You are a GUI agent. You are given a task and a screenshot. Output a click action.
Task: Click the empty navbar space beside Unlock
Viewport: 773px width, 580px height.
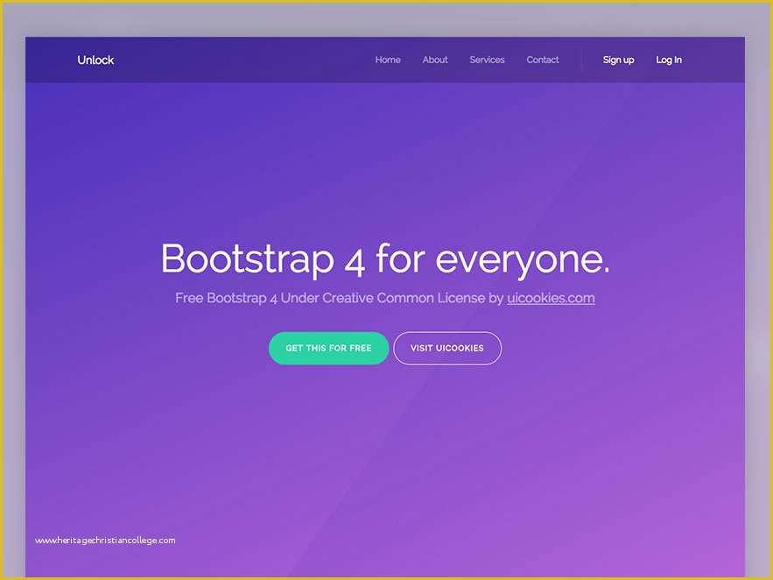click(x=236, y=60)
